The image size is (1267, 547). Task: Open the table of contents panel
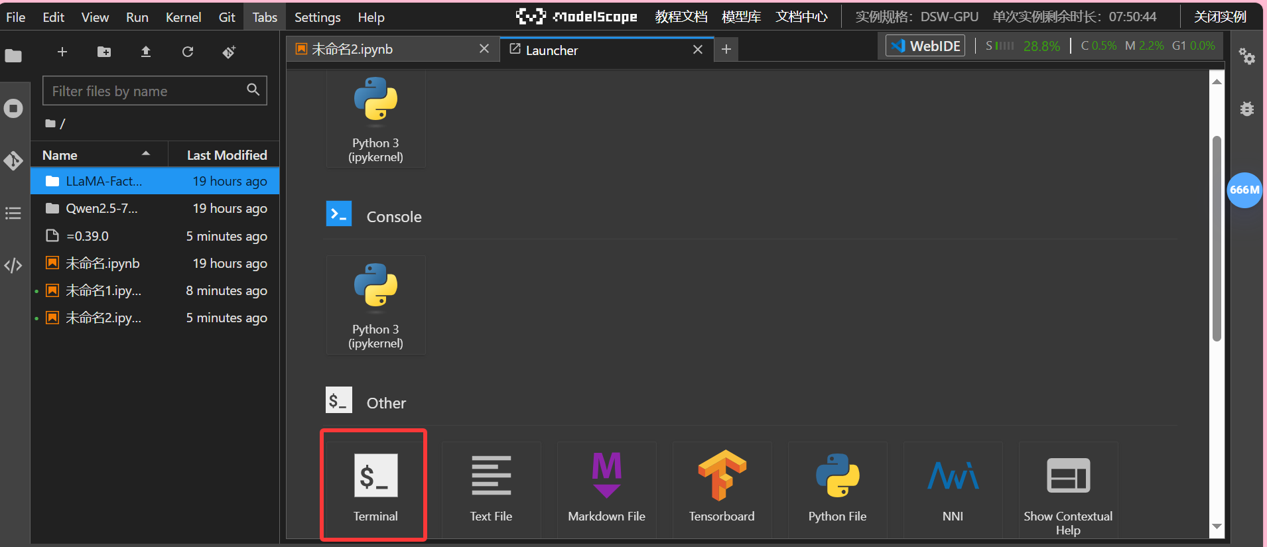pos(13,213)
